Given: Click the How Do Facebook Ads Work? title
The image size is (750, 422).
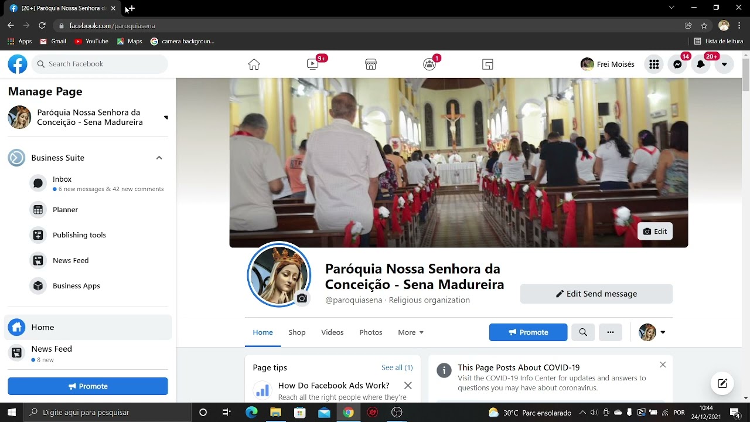Looking at the screenshot, I should click(x=334, y=385).
